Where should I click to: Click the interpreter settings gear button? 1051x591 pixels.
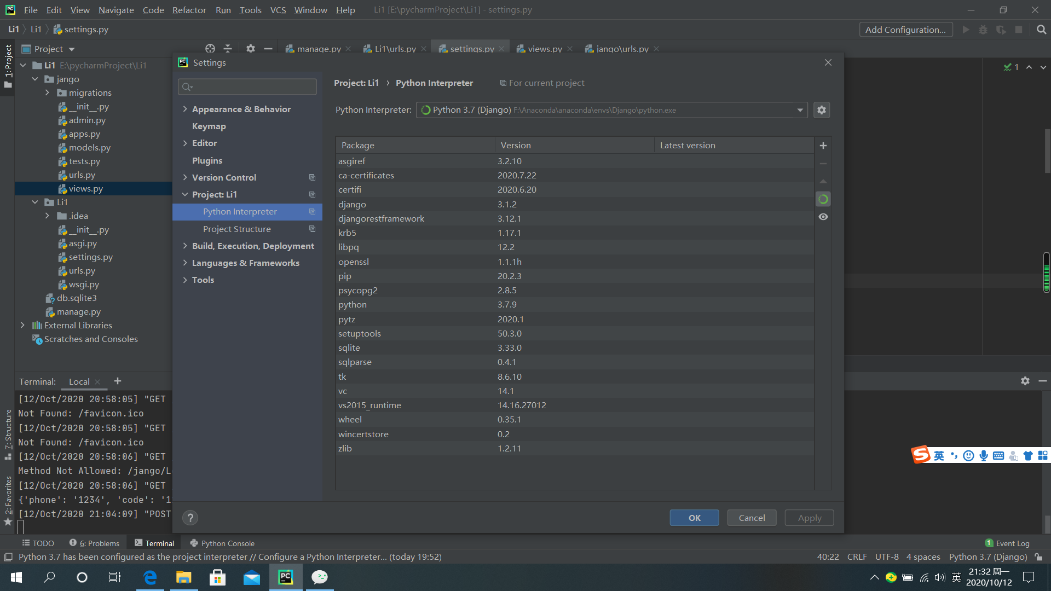click(822, 110)
